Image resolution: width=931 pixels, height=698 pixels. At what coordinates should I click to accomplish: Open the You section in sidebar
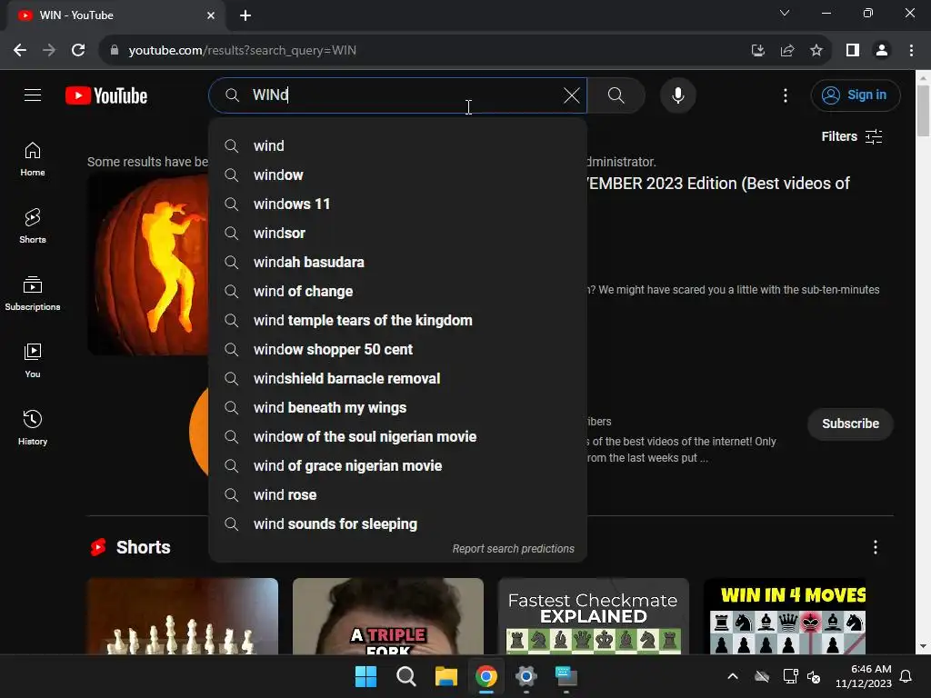33,360
